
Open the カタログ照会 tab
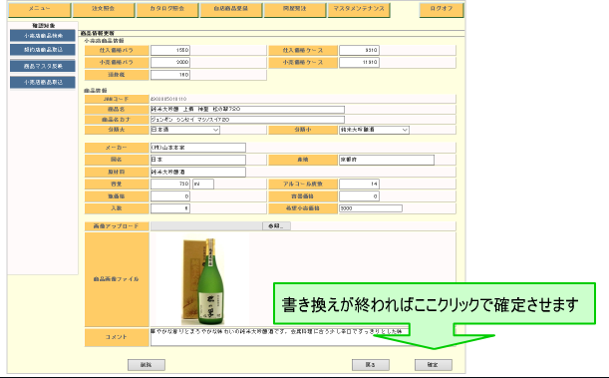point(167,10)
